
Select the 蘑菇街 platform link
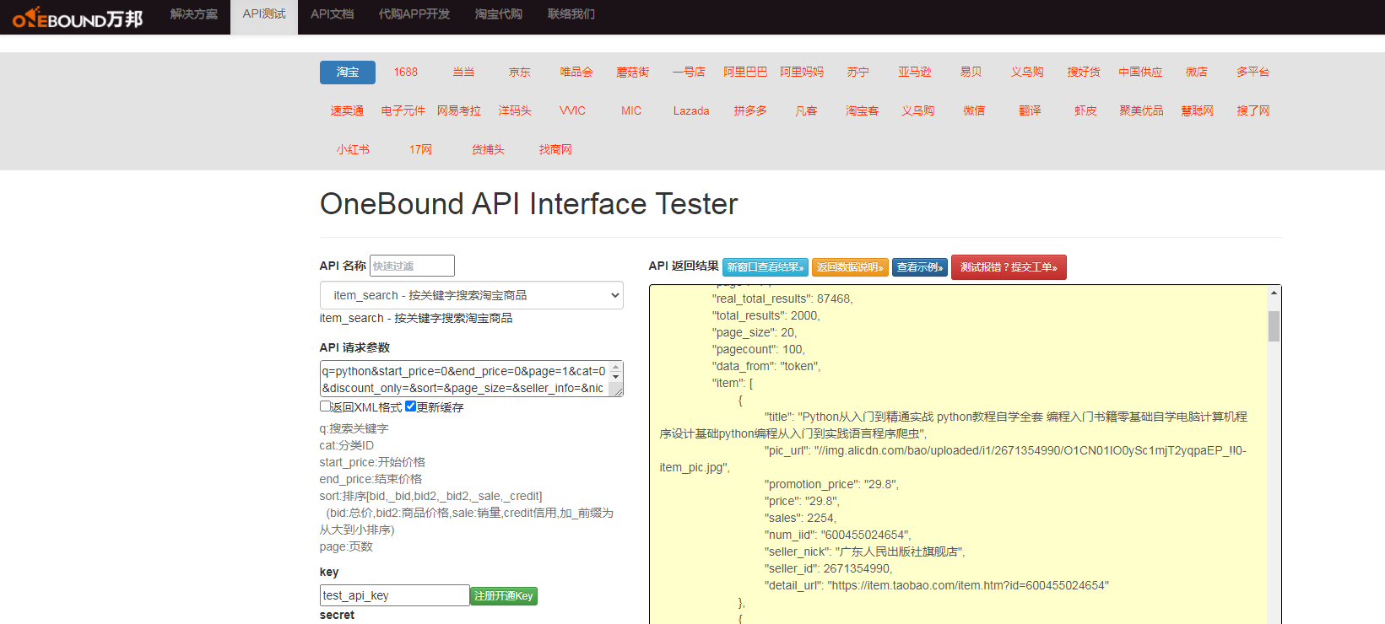coord(633,73)
